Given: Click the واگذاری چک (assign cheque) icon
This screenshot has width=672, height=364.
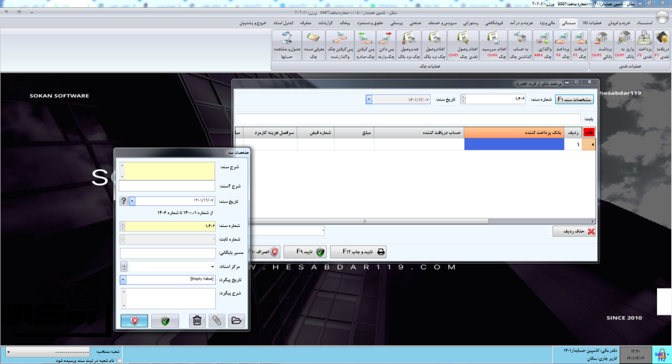Looking at the screenshot, I should coord(543,46).
